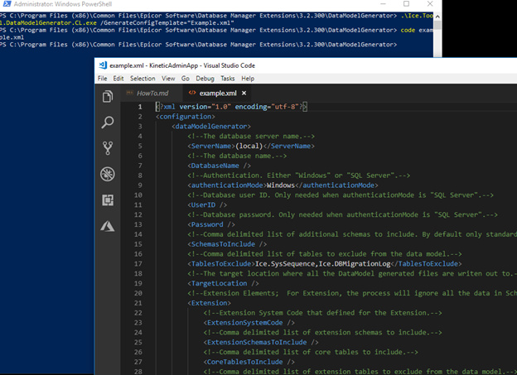Open the Explorer view in activity bar
Viewport: 517px width, 375px height.
pyautogui.click(x=108, y=97)
